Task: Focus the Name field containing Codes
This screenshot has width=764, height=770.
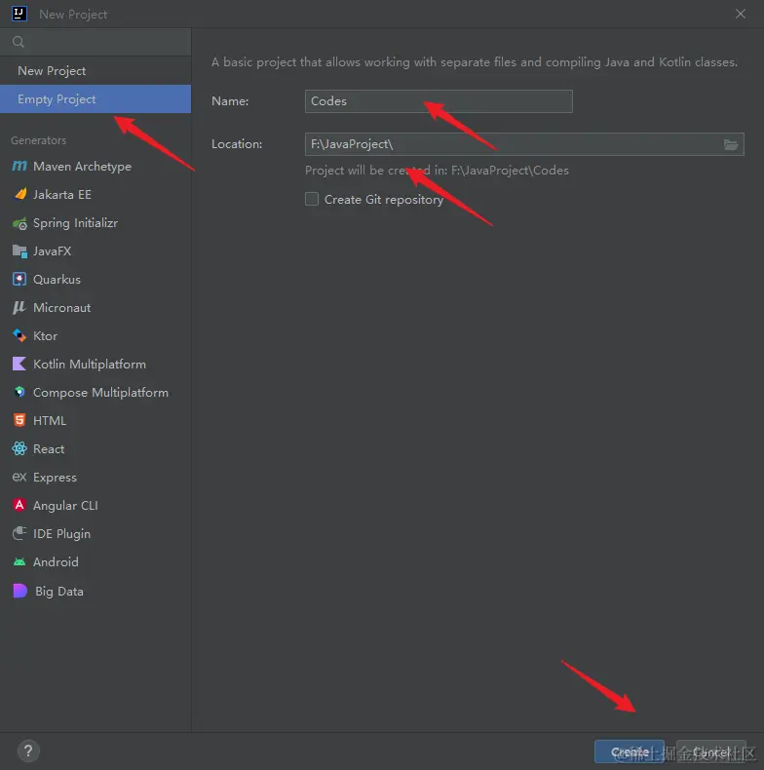Action: (439, 101)
